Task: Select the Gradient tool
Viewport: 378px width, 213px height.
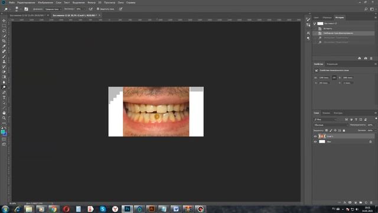Action: [4, 77]
